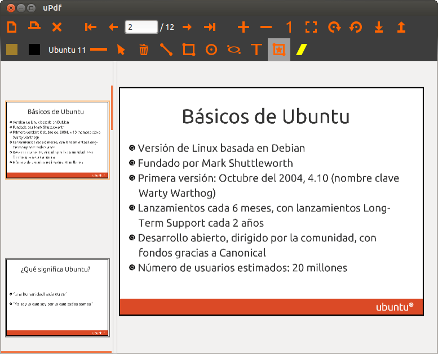This screenshot has width=438, height=354.
Task: Click the open document icon
Action: [12, 27]
